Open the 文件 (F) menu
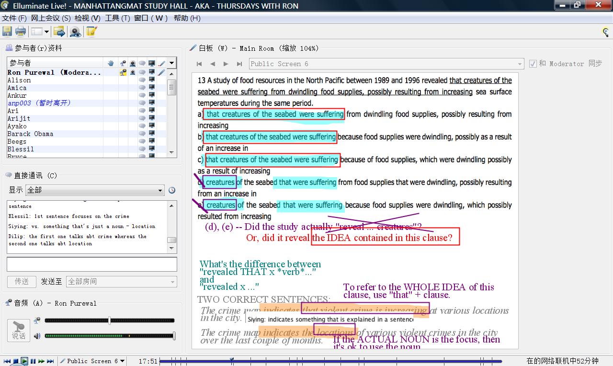The height and width of the screenshot is (366, 613). click(14, 18)
